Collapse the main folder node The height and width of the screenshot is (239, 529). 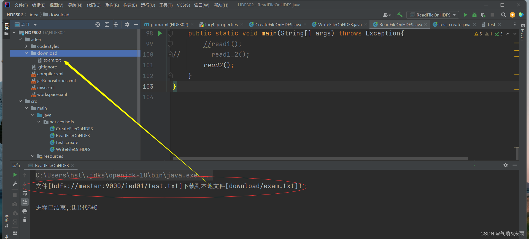tap(26, 108)
